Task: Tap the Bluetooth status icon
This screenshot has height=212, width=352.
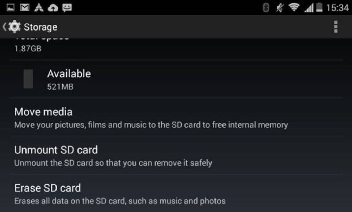Action: coord(266,8)
